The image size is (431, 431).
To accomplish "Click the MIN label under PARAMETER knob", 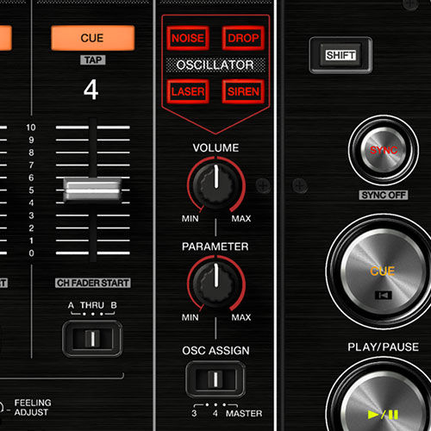I will click(x=190, y=317).
